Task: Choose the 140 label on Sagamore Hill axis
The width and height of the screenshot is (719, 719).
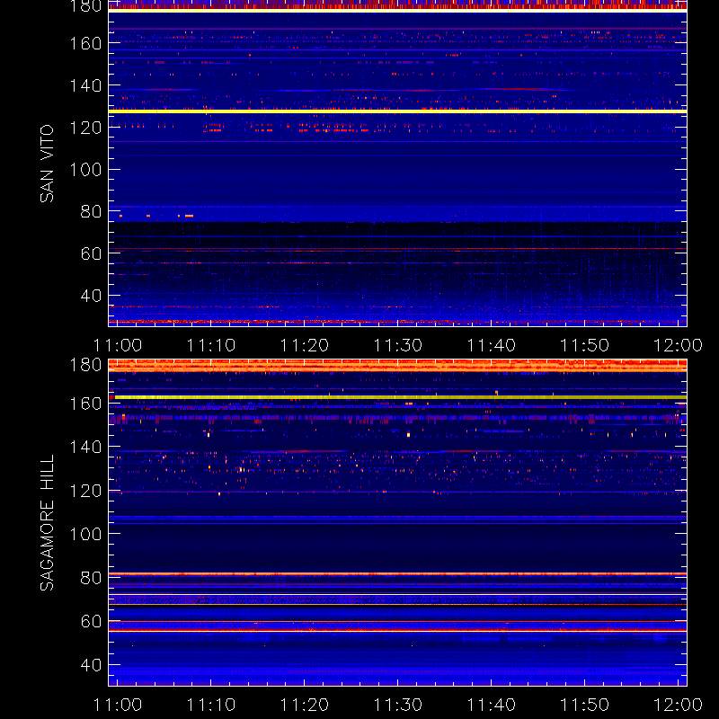Action: coord(85,447)
